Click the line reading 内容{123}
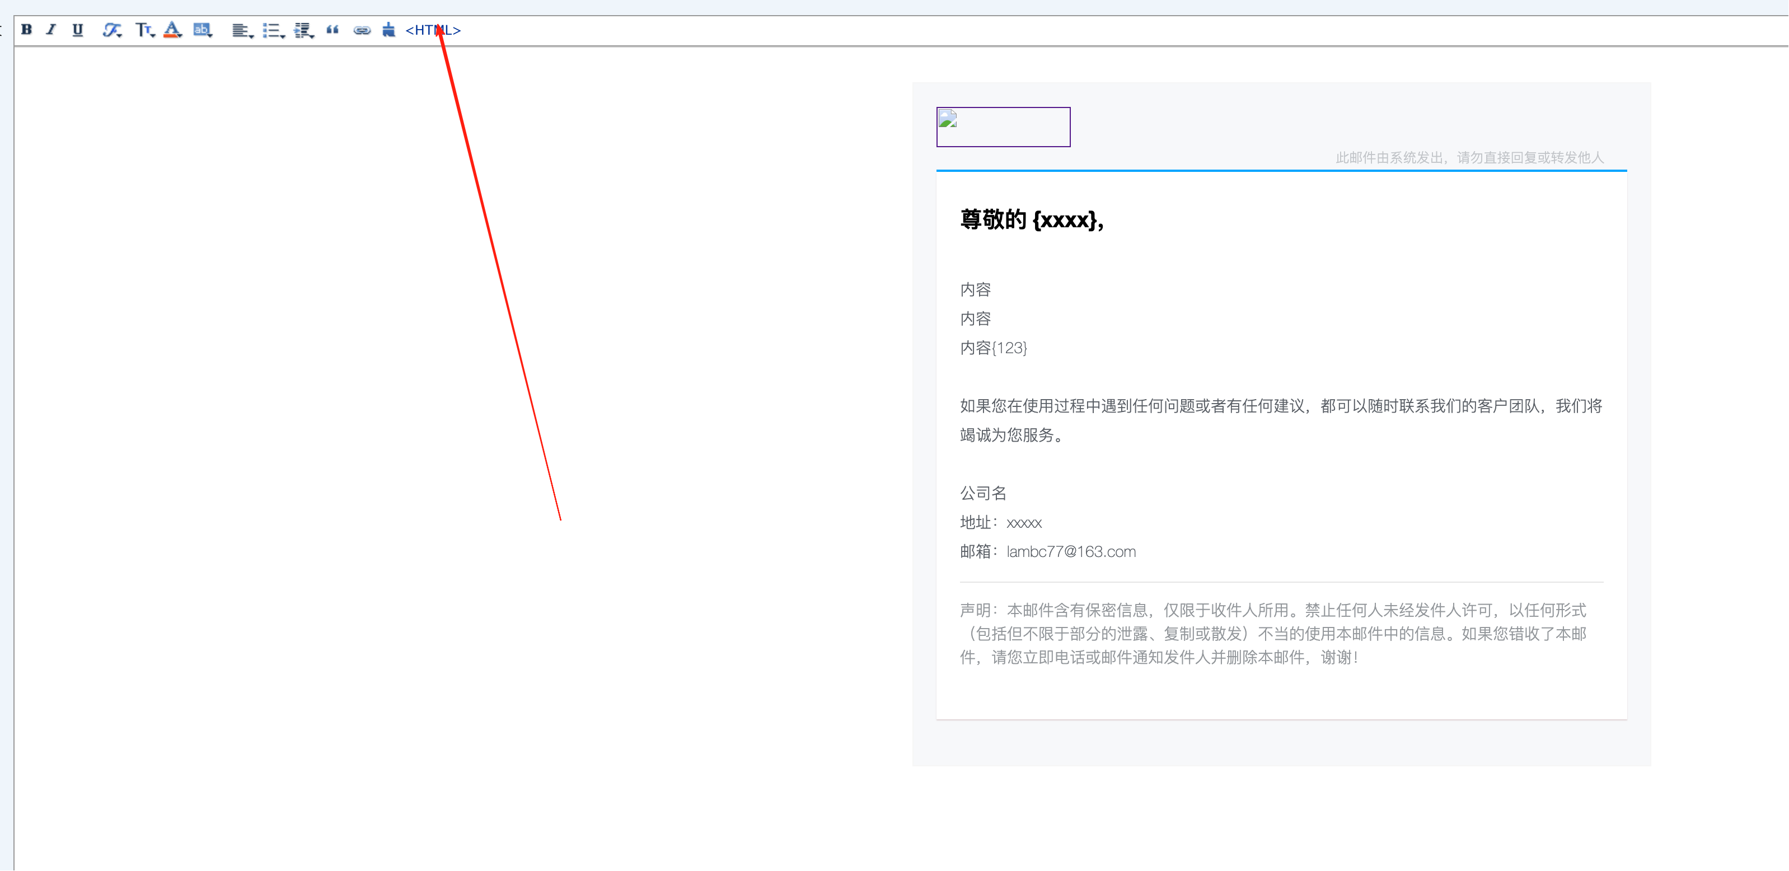Image resolution: width=1789 pixels, height=871 pixels. point(993,348)
